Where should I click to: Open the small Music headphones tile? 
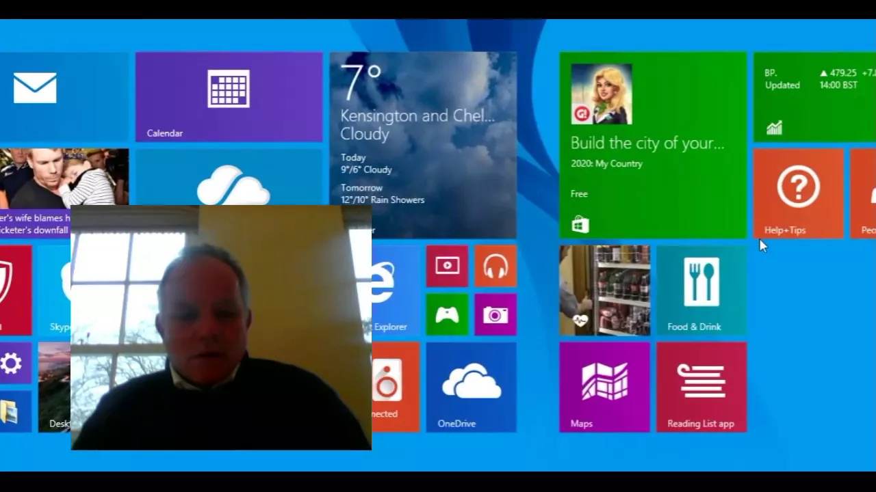(495, 266)
